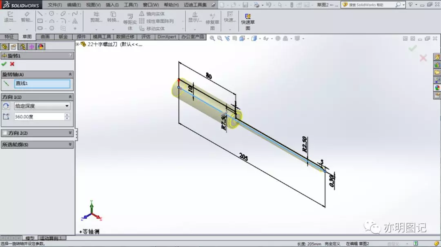This screenshot has height=247, width=441.
Task: Click the Repair Sketch (修复草图) tool
Action: click(212, 22)
